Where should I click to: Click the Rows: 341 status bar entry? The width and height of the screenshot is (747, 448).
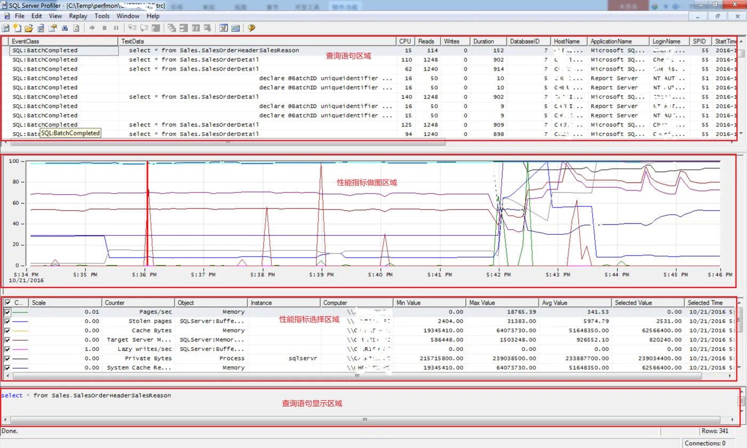point(714,431)
